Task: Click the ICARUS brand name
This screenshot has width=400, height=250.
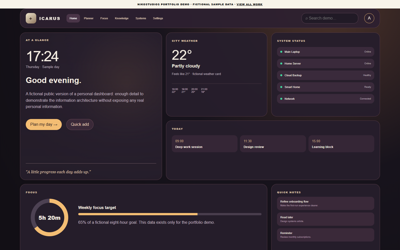Action: point(50,18)
